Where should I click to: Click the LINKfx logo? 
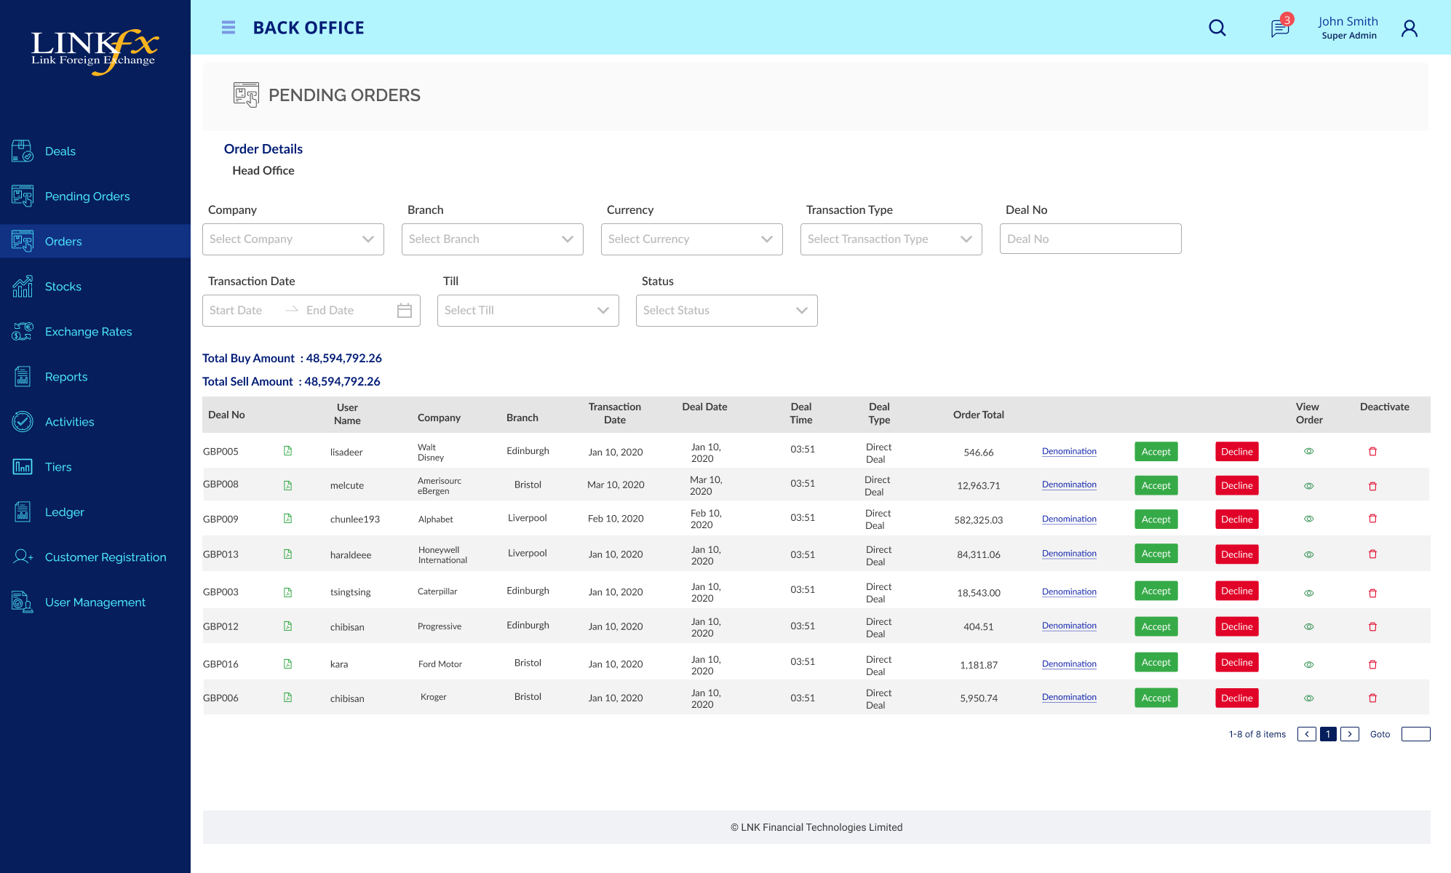click(x=94, y=51)
